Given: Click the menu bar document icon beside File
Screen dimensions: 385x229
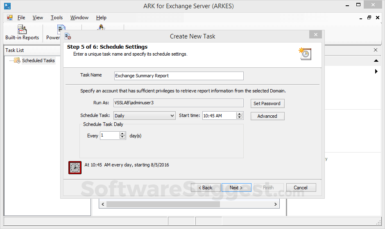Looking at the screenshot, I should (9, 18).
